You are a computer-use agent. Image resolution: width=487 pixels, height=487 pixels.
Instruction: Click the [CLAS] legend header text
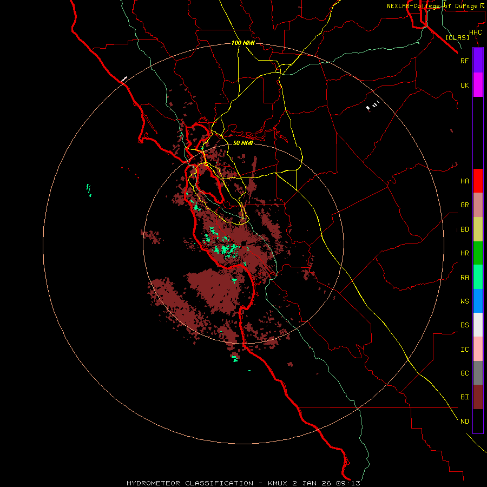(457, 37)
